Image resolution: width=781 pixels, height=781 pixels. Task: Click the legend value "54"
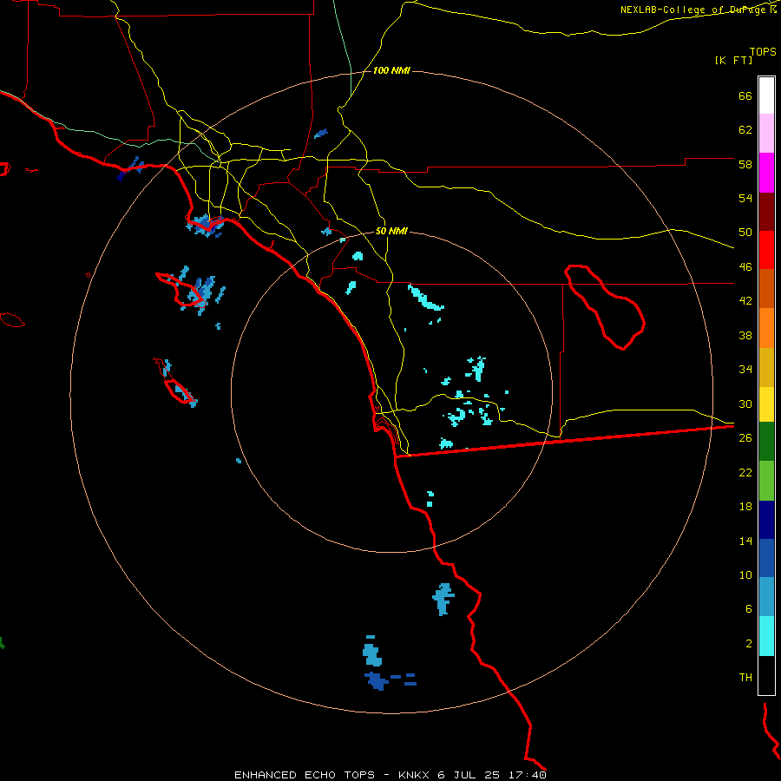(745, 198)
